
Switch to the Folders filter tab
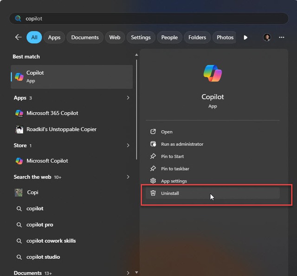[197, 37]
